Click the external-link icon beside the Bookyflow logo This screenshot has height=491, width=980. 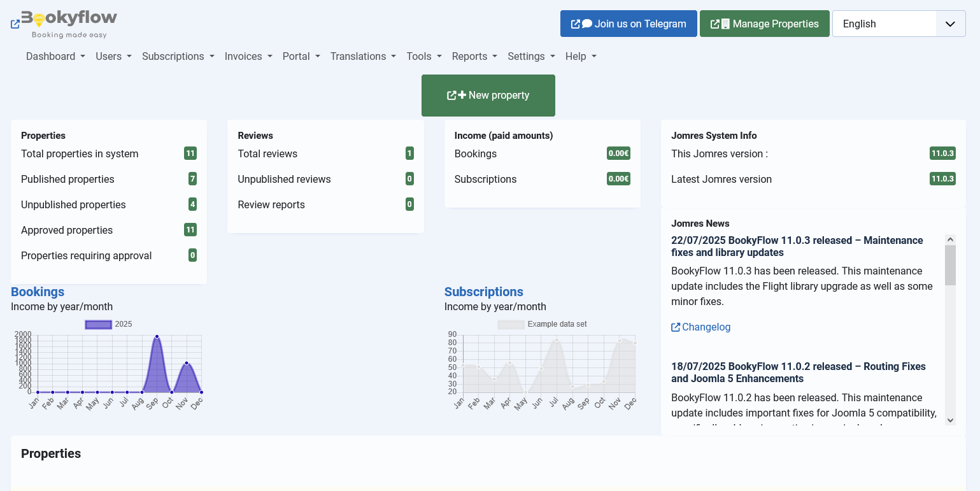(14, 24)
